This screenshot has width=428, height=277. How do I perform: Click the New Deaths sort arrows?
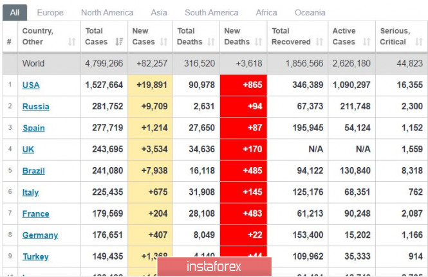pos(257,42)
